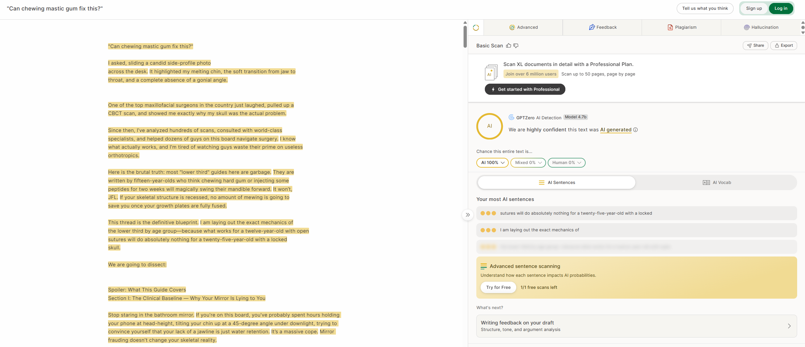This screenshot has height=347, width=805.
Task: Click the AI document icon in Professional promo
Action: pos(491,72)
